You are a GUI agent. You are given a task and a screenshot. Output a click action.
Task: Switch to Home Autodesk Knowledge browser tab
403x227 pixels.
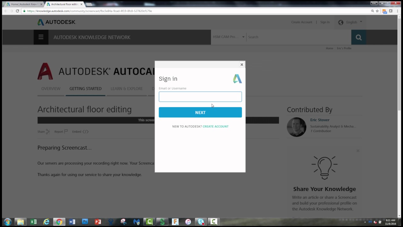coord(25,4)
